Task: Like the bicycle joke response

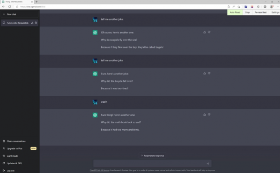Action: [x=205, y=73]
